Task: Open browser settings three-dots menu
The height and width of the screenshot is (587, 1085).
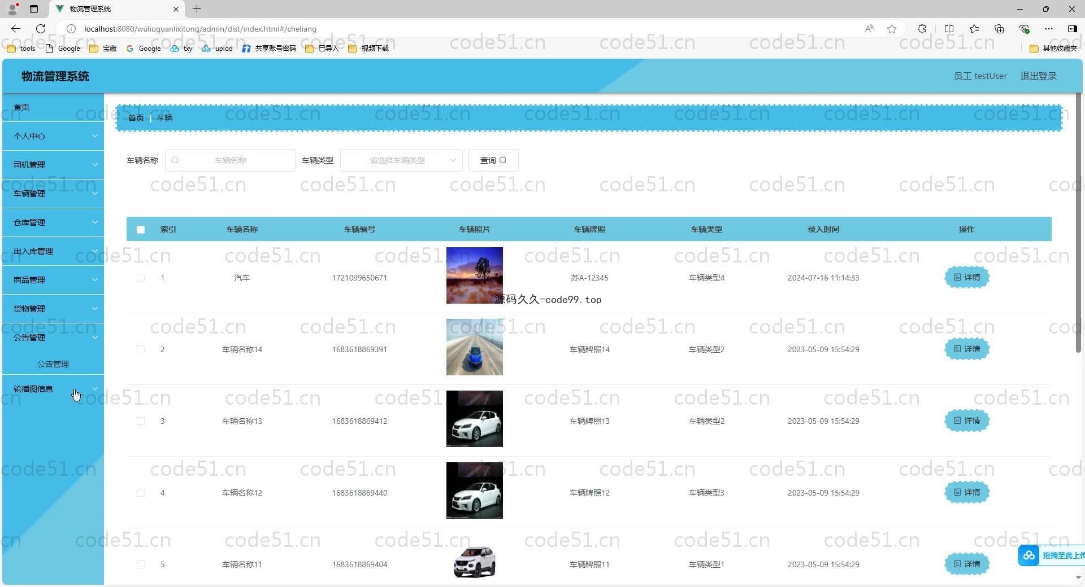Action: point(1049,29)
